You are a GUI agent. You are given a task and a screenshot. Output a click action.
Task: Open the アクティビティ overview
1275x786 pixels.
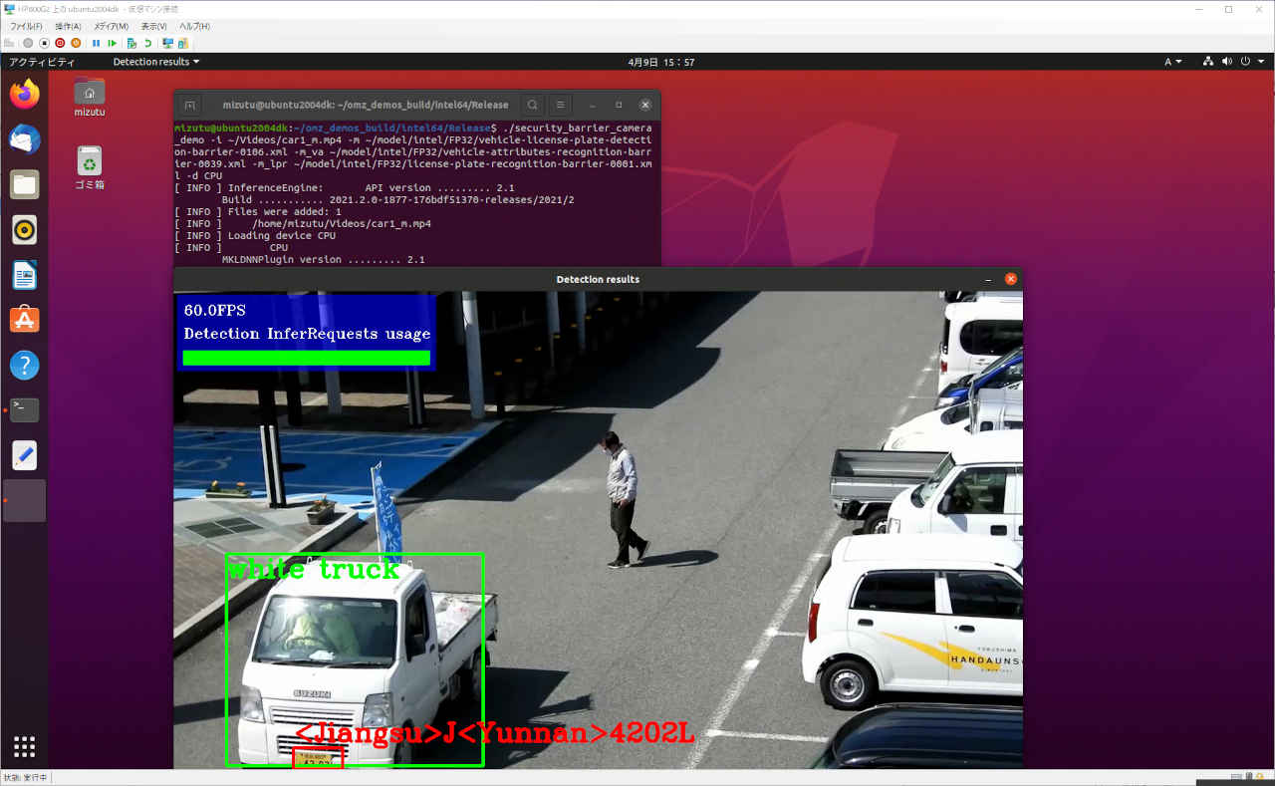[42, 62]
